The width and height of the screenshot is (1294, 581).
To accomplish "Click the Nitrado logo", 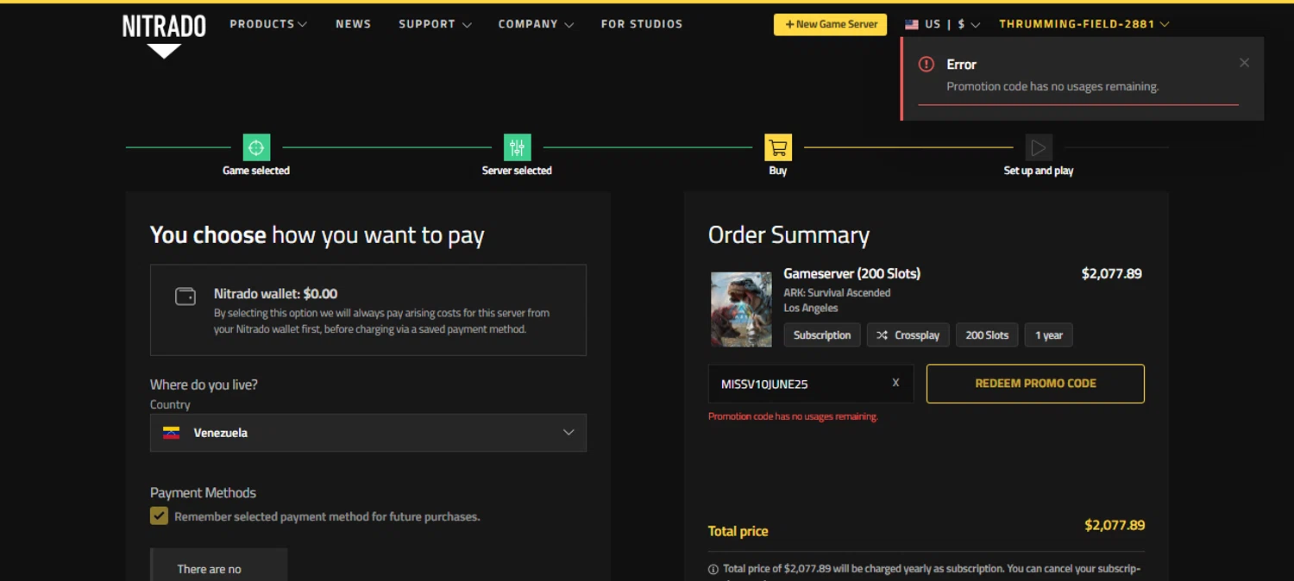I will coord(164,34).
